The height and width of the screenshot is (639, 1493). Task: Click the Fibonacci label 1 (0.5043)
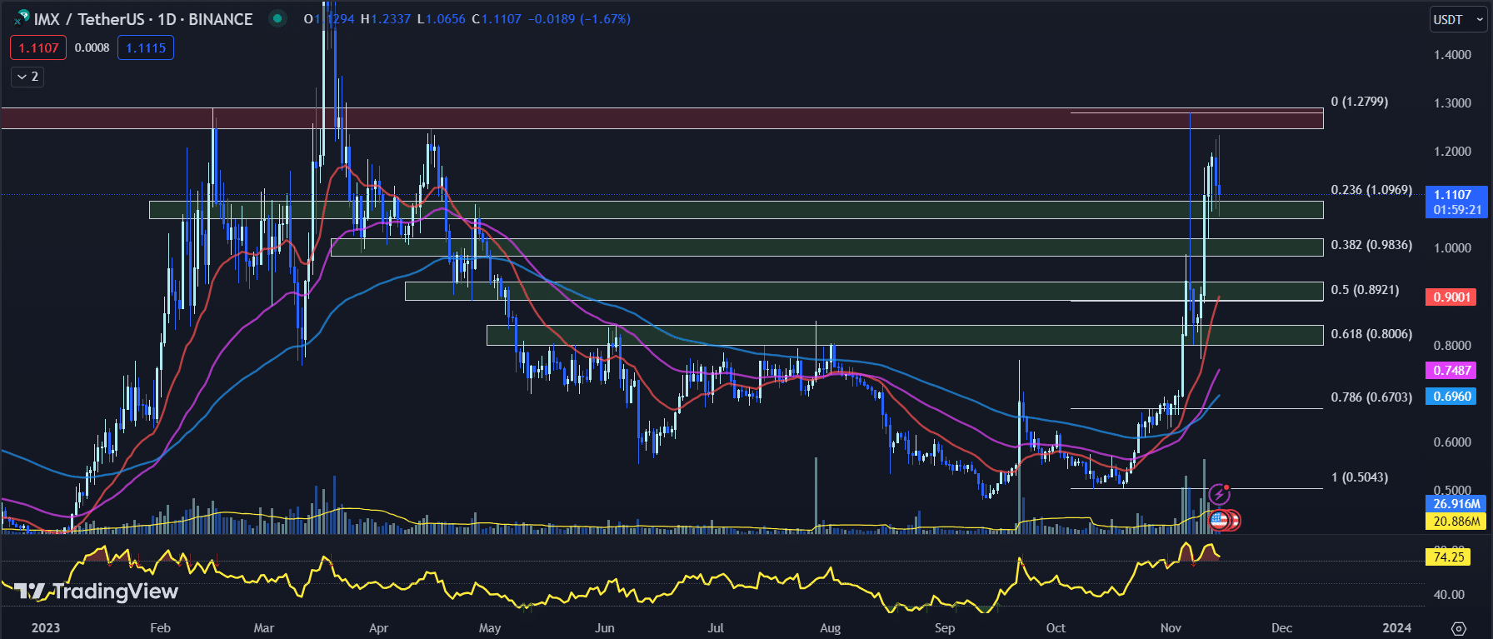(1360, 477)
